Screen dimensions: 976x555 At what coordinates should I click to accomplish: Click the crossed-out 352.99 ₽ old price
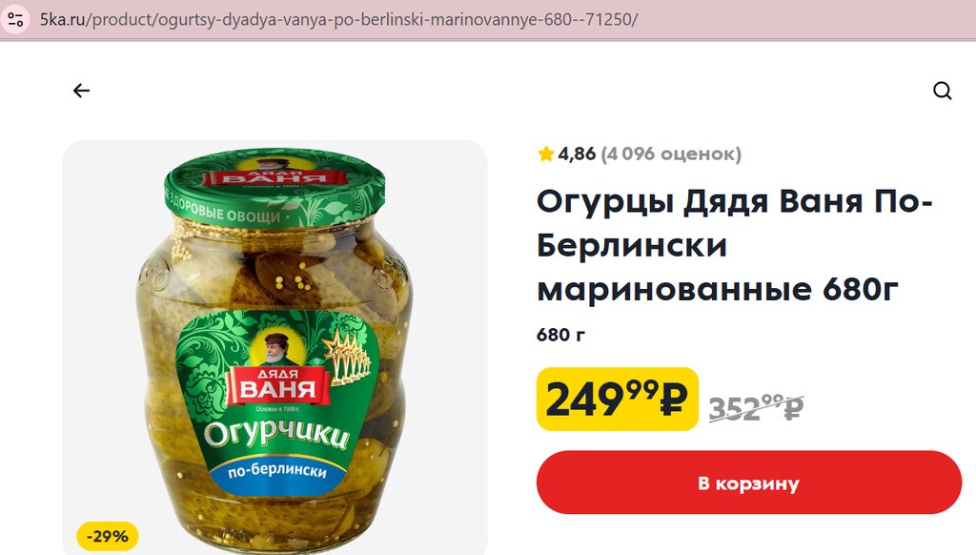point(756,407)
